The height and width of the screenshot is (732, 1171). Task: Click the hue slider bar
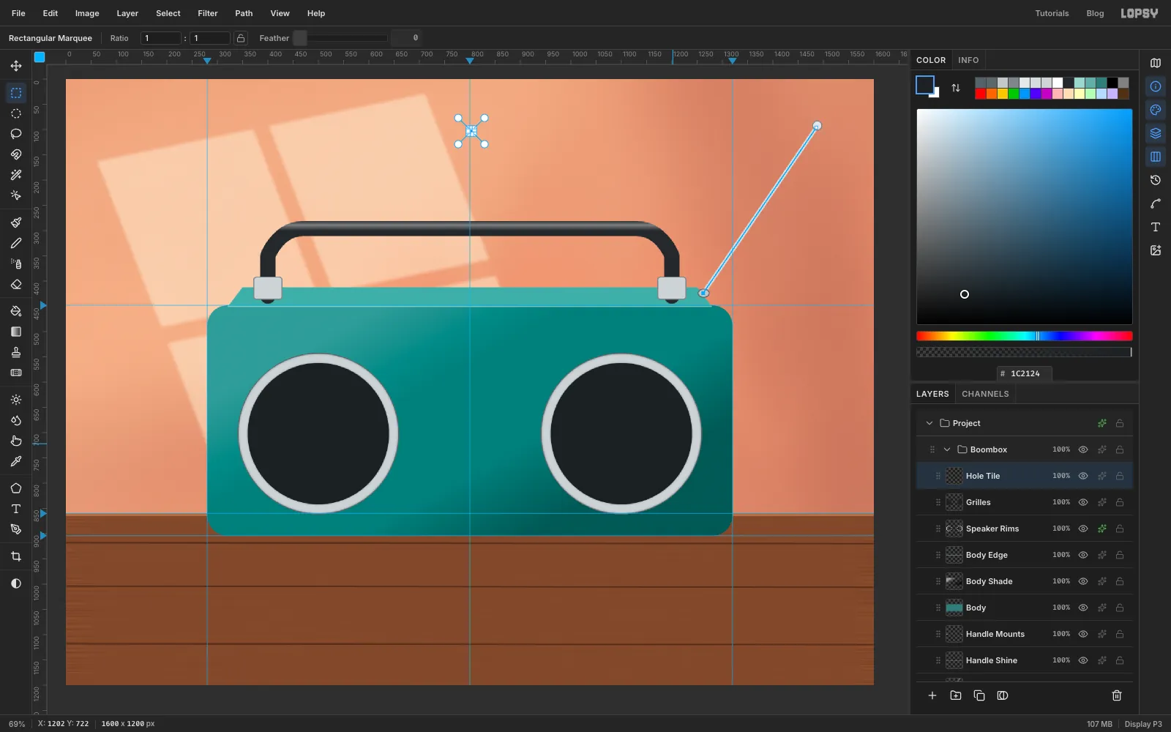click(1024, 336)
